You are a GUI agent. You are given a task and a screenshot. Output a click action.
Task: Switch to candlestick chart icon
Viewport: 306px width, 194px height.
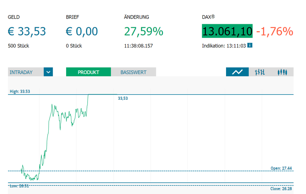[282, 72]
